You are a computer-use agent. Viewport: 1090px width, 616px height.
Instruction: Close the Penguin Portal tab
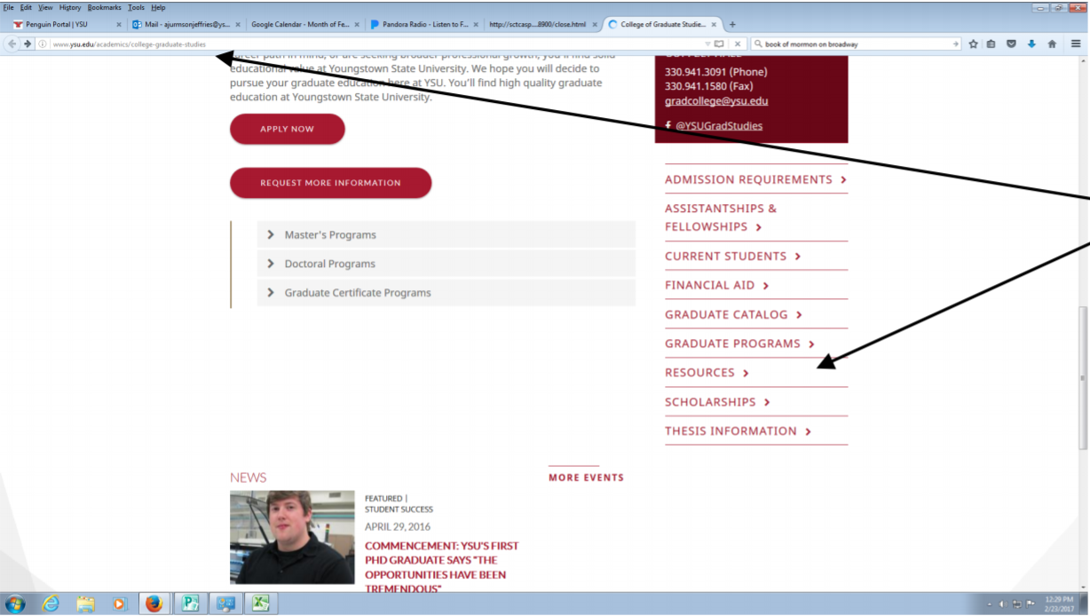(x=119, y=24)
